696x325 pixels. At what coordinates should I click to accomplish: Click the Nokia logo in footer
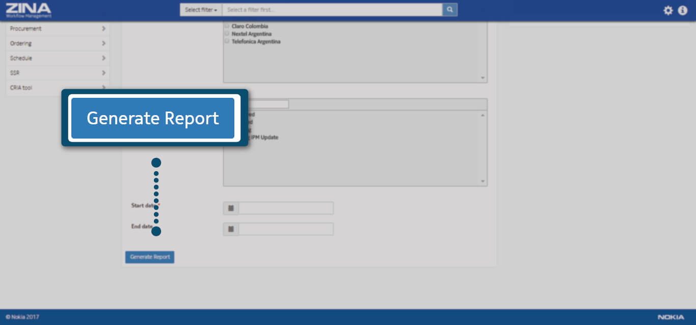pos(671,317)
